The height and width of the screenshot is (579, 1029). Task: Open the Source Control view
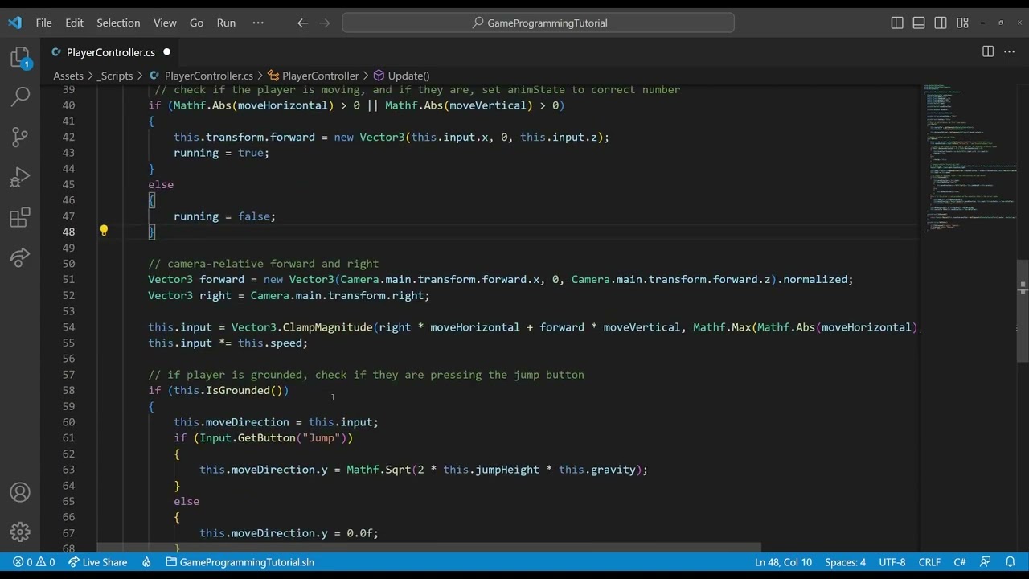pyautogui.click(x=20, y=137)
